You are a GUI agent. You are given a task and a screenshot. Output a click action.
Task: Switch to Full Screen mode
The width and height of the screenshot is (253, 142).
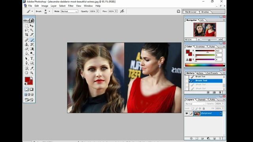(32, 95)
